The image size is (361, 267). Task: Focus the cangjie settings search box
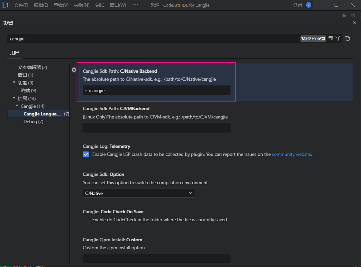(153, 39)
